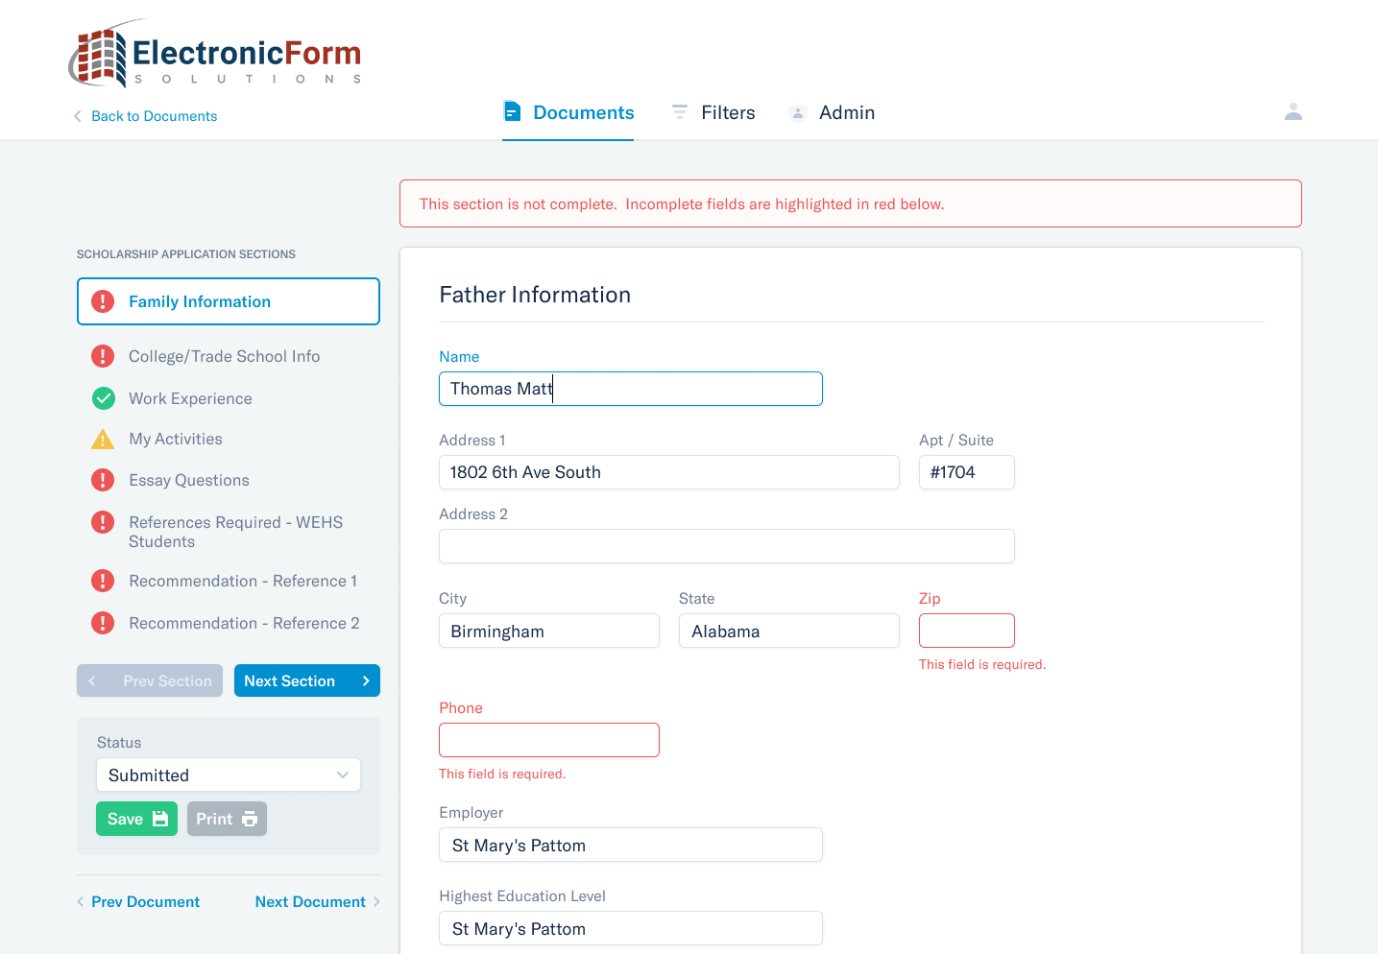
Task: Follow the Next Document link
Action: point(310,901)
